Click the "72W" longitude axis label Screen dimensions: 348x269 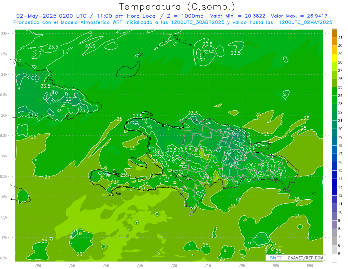click(174, 265)
